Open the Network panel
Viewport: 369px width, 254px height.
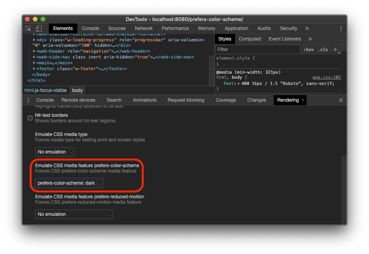[x=143, y=28]
